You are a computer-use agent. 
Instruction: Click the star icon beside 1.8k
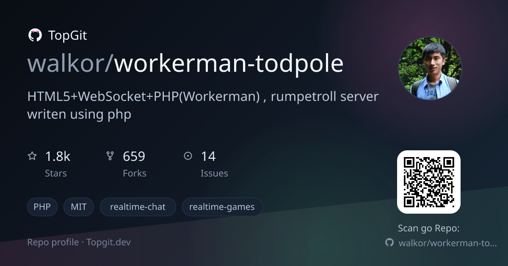(x=32, y=156)
